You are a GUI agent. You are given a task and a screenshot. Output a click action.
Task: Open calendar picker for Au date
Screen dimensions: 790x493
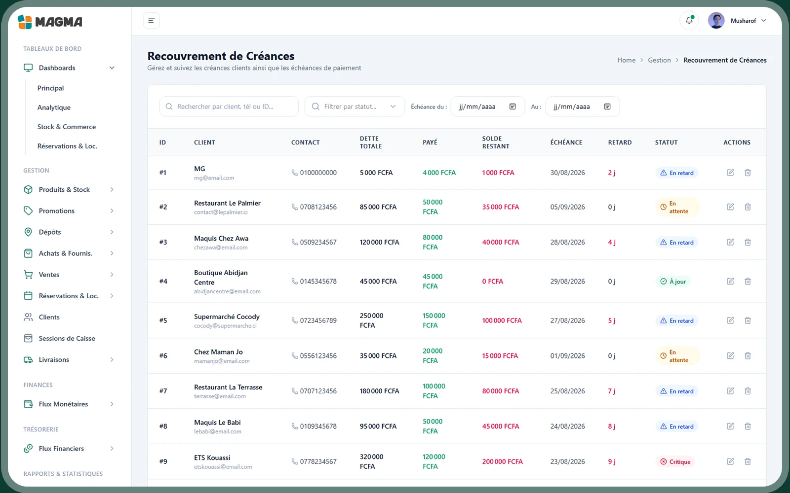tap(607, 106)
